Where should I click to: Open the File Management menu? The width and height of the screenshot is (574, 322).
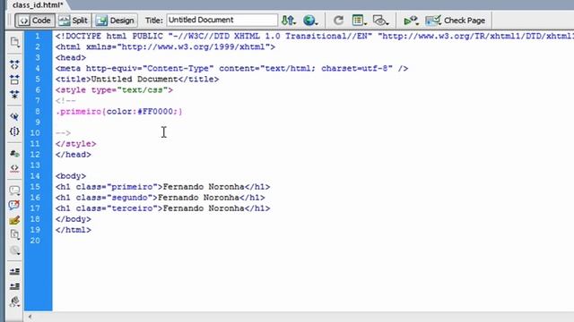pos(289,21)
